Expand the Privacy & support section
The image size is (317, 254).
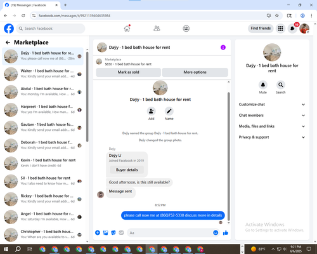(272, 137)
